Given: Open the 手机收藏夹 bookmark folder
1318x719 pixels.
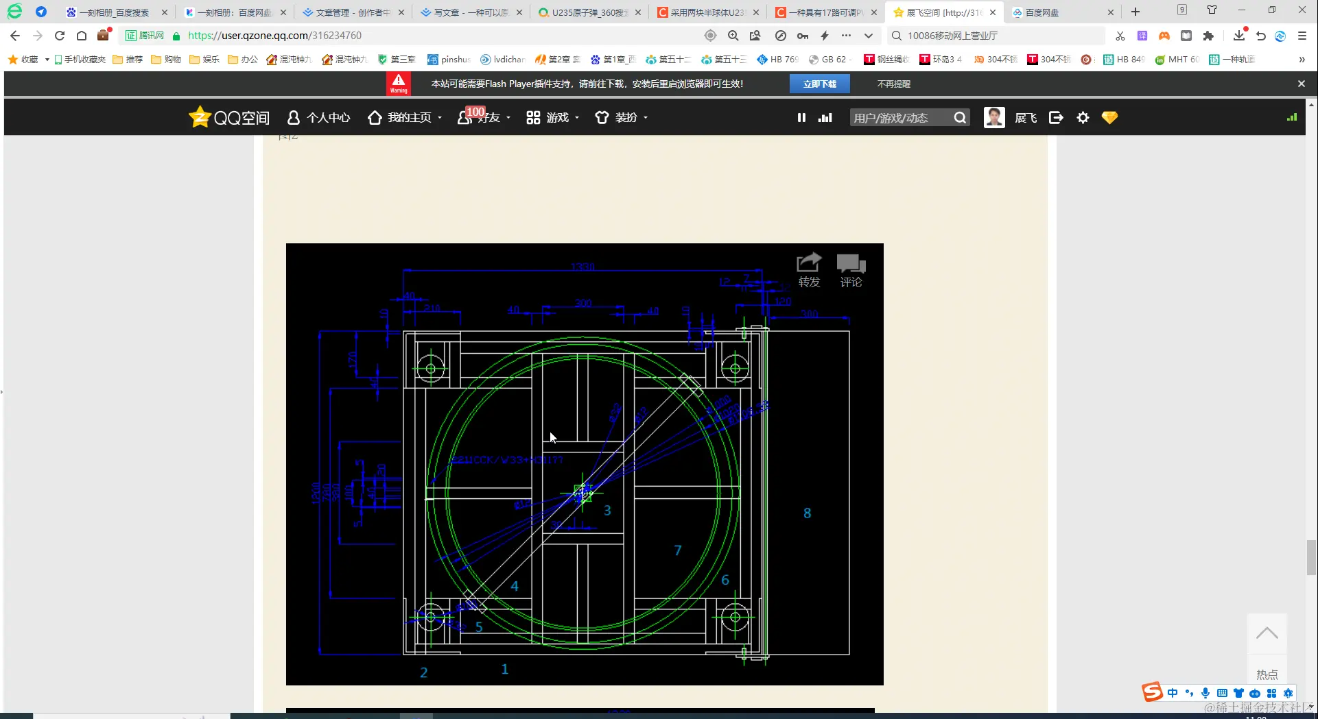Looking at the screenshot, I should click(80, 60).
